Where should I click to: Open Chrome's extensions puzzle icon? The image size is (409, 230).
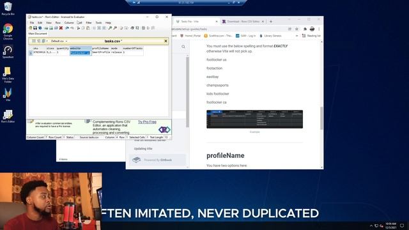[x=305, y=29]
